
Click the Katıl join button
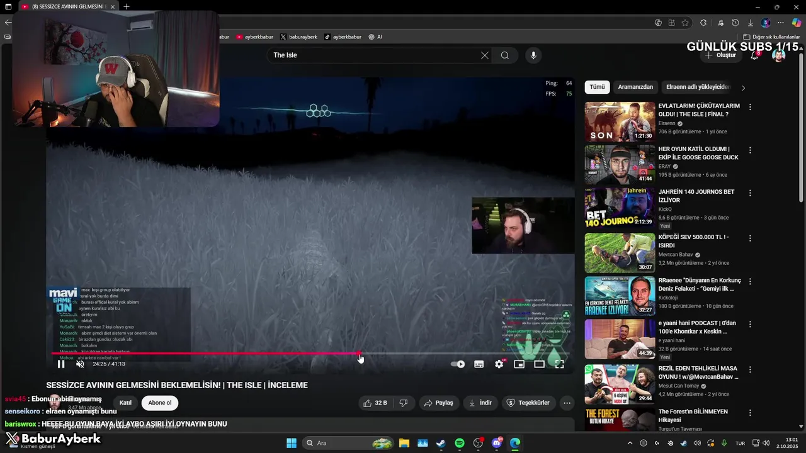125,403
